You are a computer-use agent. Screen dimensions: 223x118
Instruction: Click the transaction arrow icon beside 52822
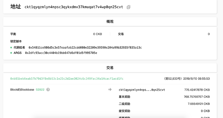point(110,90)
